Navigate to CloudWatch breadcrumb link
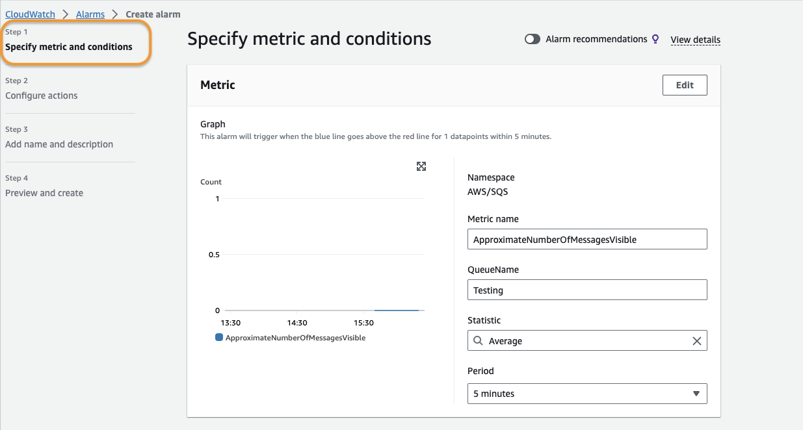 coord(31,14)
